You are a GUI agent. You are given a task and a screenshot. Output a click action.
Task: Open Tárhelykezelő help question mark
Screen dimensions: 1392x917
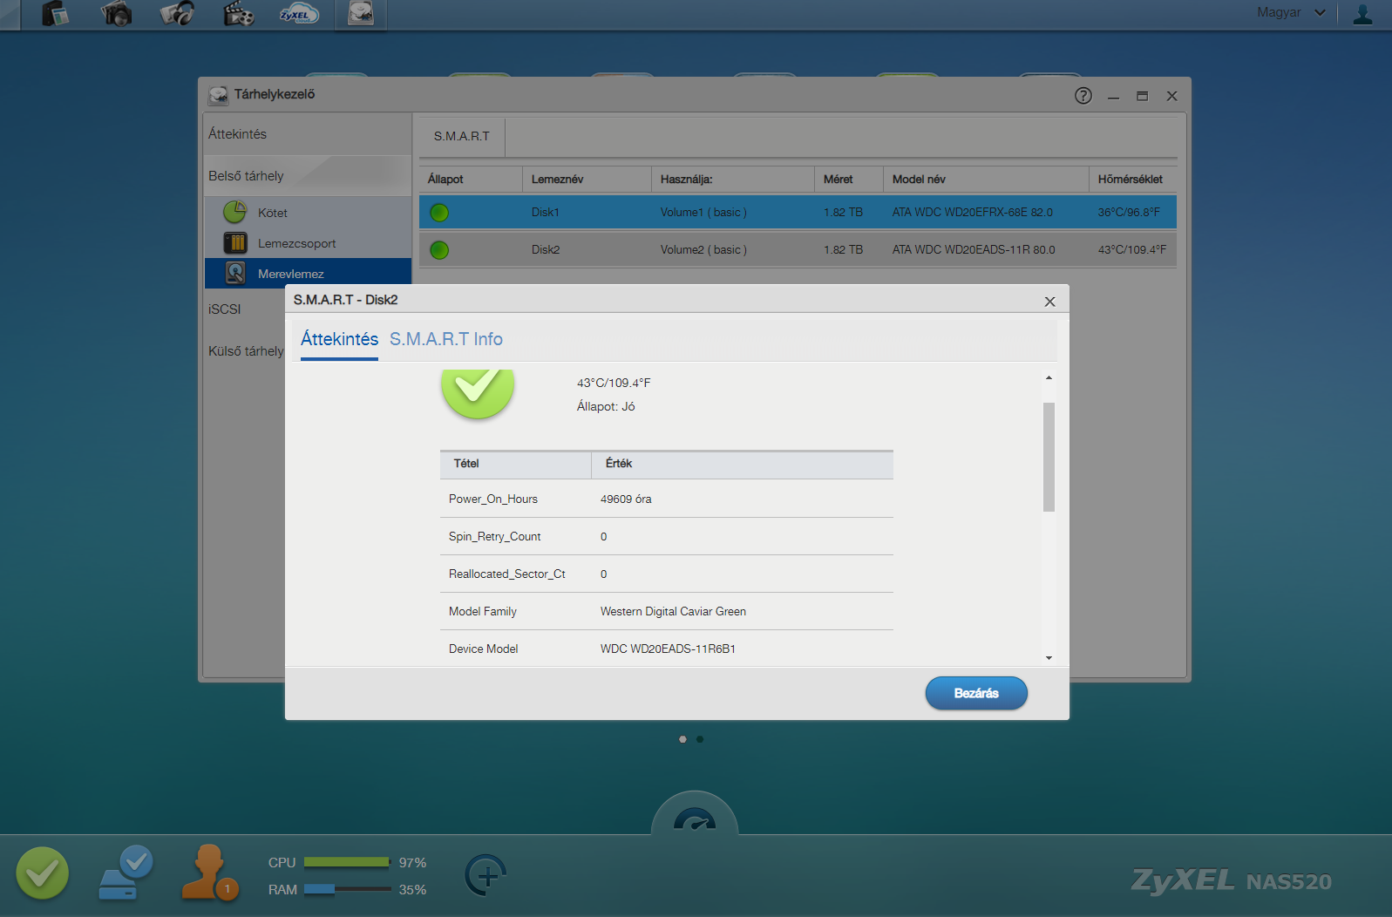pos(1083,96)
